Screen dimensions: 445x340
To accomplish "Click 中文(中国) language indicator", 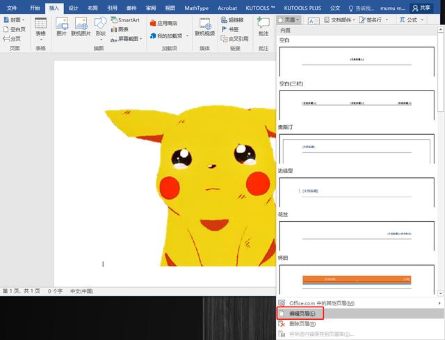I will (81, 291).
